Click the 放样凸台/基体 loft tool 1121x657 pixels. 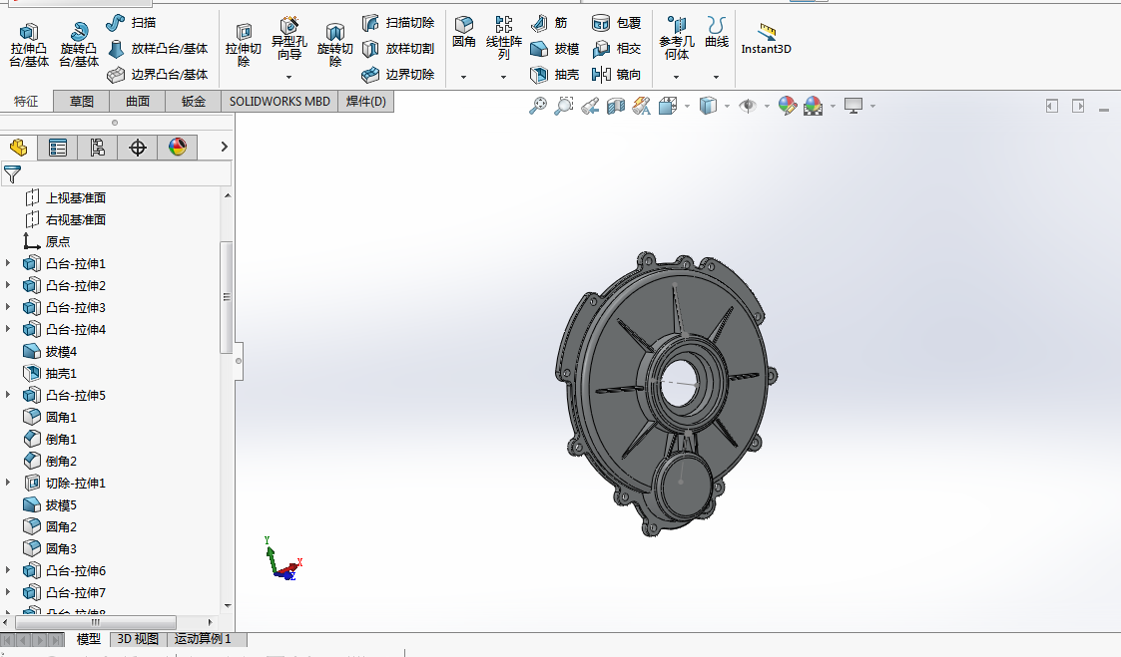pos(158,49)
